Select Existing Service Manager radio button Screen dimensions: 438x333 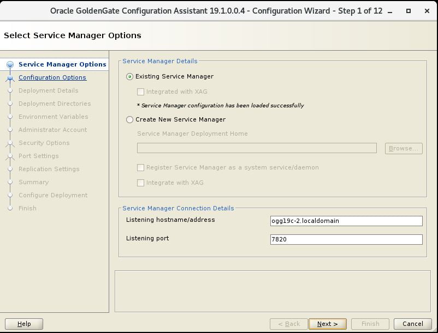129,77
